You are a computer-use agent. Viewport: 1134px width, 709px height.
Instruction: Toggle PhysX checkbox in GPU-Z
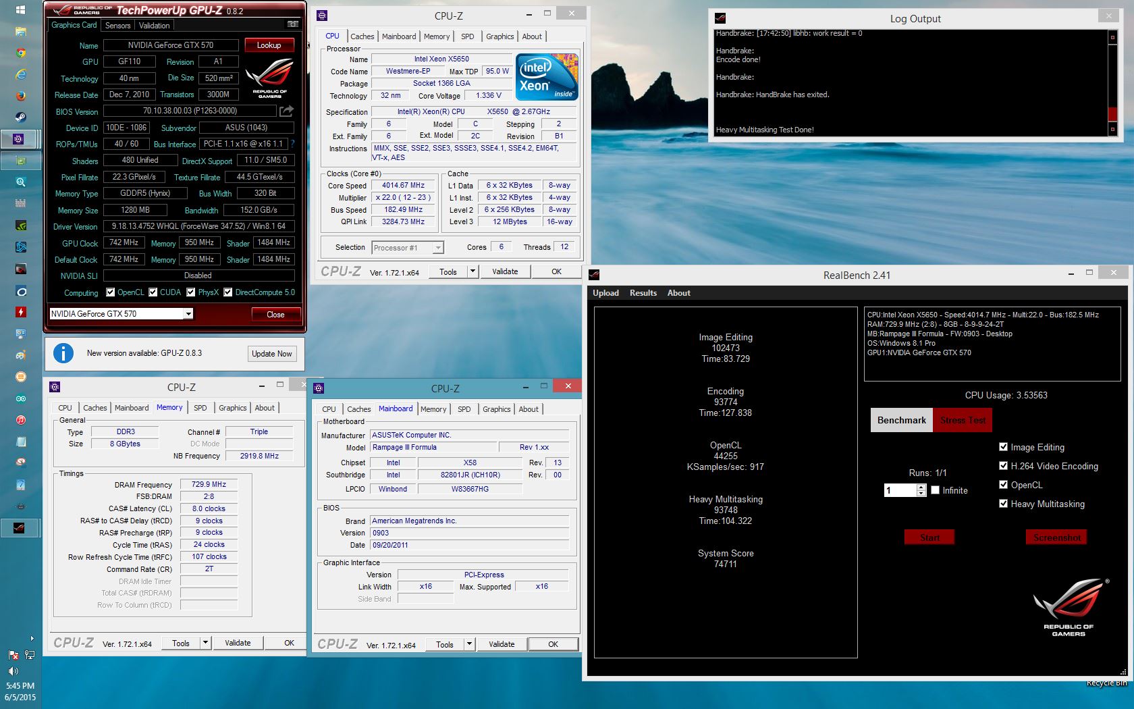pyautogui.click(x=191, y=292)
